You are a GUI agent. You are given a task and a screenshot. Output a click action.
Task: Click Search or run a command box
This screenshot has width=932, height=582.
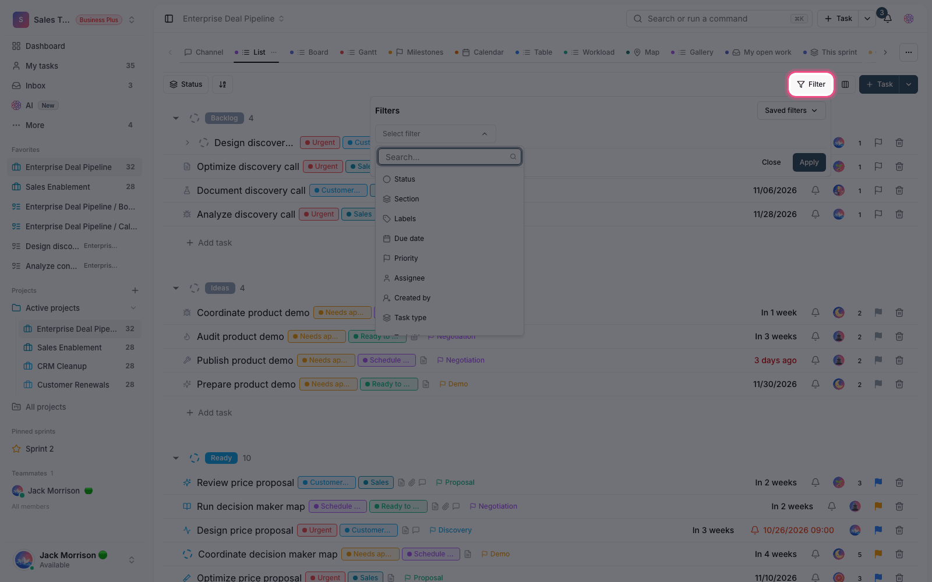(x=719, y=19)
